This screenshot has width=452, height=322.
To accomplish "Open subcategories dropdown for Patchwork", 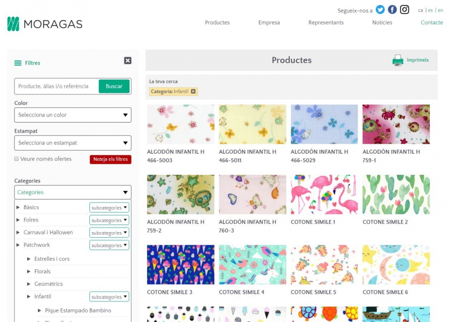I will [109, 245].
